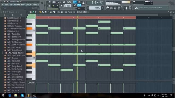
Task: Open the 'pad #2' pattern selector
Action: tap(95, 8)
